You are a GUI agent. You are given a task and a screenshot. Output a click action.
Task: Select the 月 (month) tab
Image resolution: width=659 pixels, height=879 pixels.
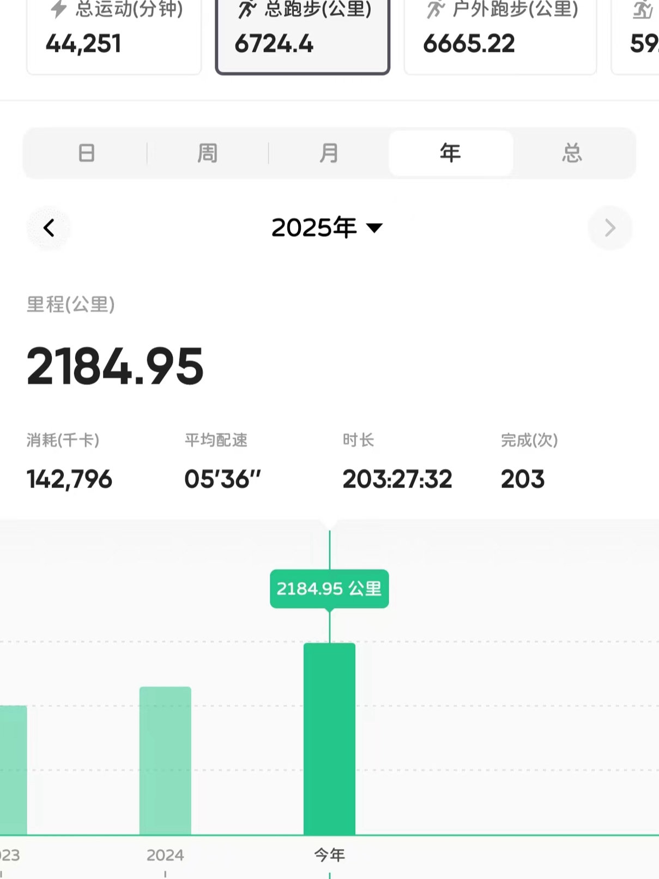pos(329,153)
